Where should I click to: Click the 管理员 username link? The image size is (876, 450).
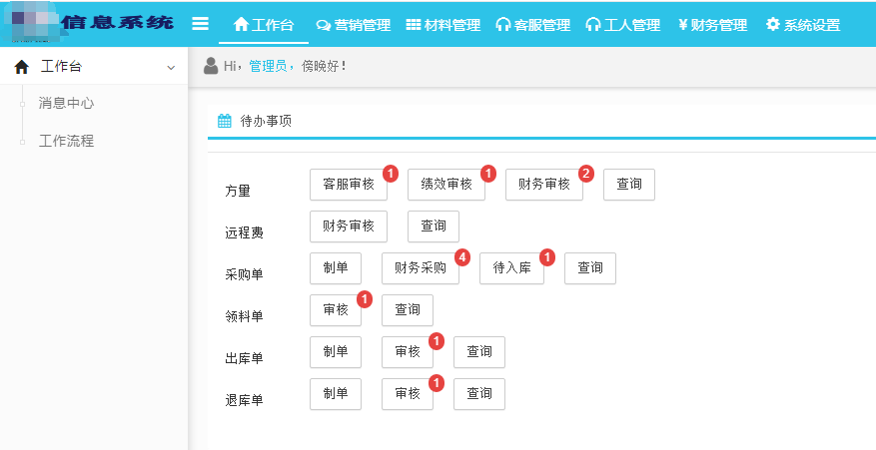click(x=268, y=67)
